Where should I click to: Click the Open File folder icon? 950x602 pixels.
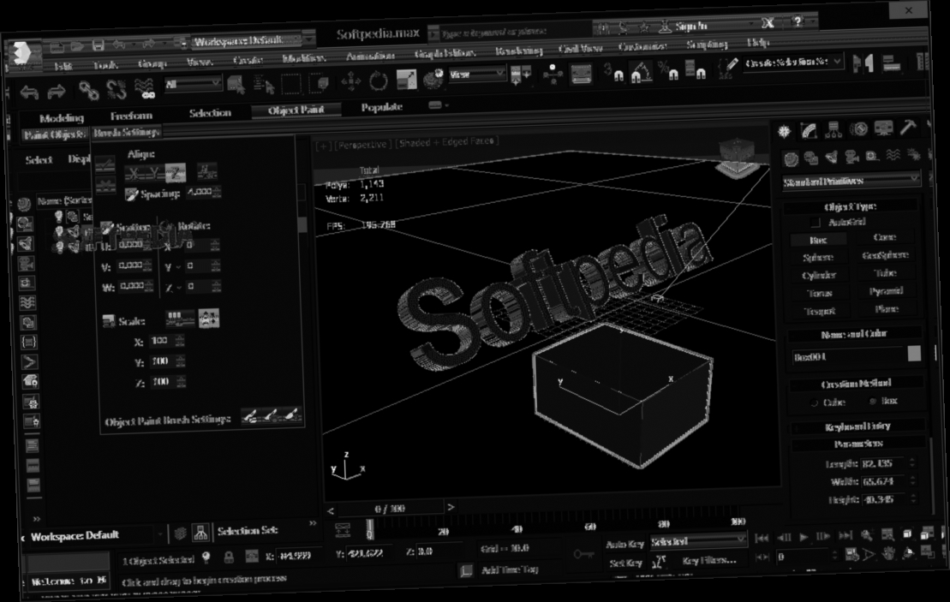tap(78, 45)
